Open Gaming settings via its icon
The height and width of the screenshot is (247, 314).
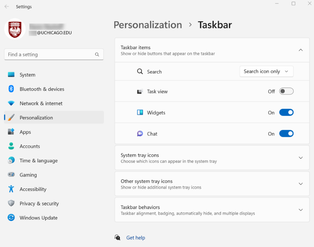[x=11, y=175]
